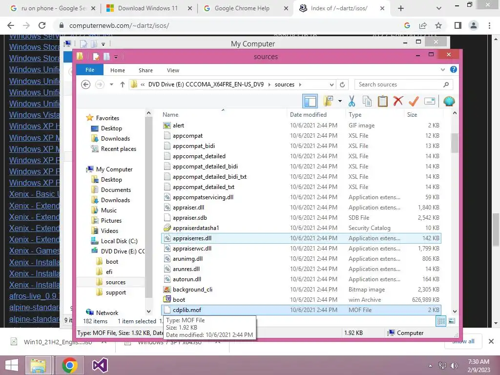Image resolution: width=500 pixels, height=375 pixels.
Task: Click the Paste clipboard icon
Action: click(x=383, y=102)
